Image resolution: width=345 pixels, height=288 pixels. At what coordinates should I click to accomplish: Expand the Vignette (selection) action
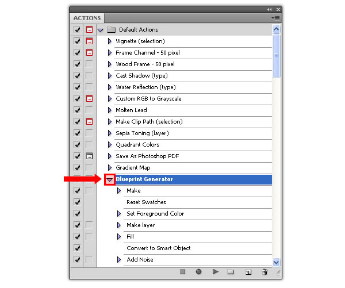tap(110, 41)
